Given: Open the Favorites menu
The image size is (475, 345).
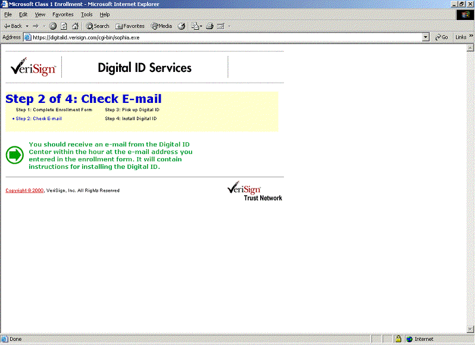Looking at the screenshot, I should point(62,14).
